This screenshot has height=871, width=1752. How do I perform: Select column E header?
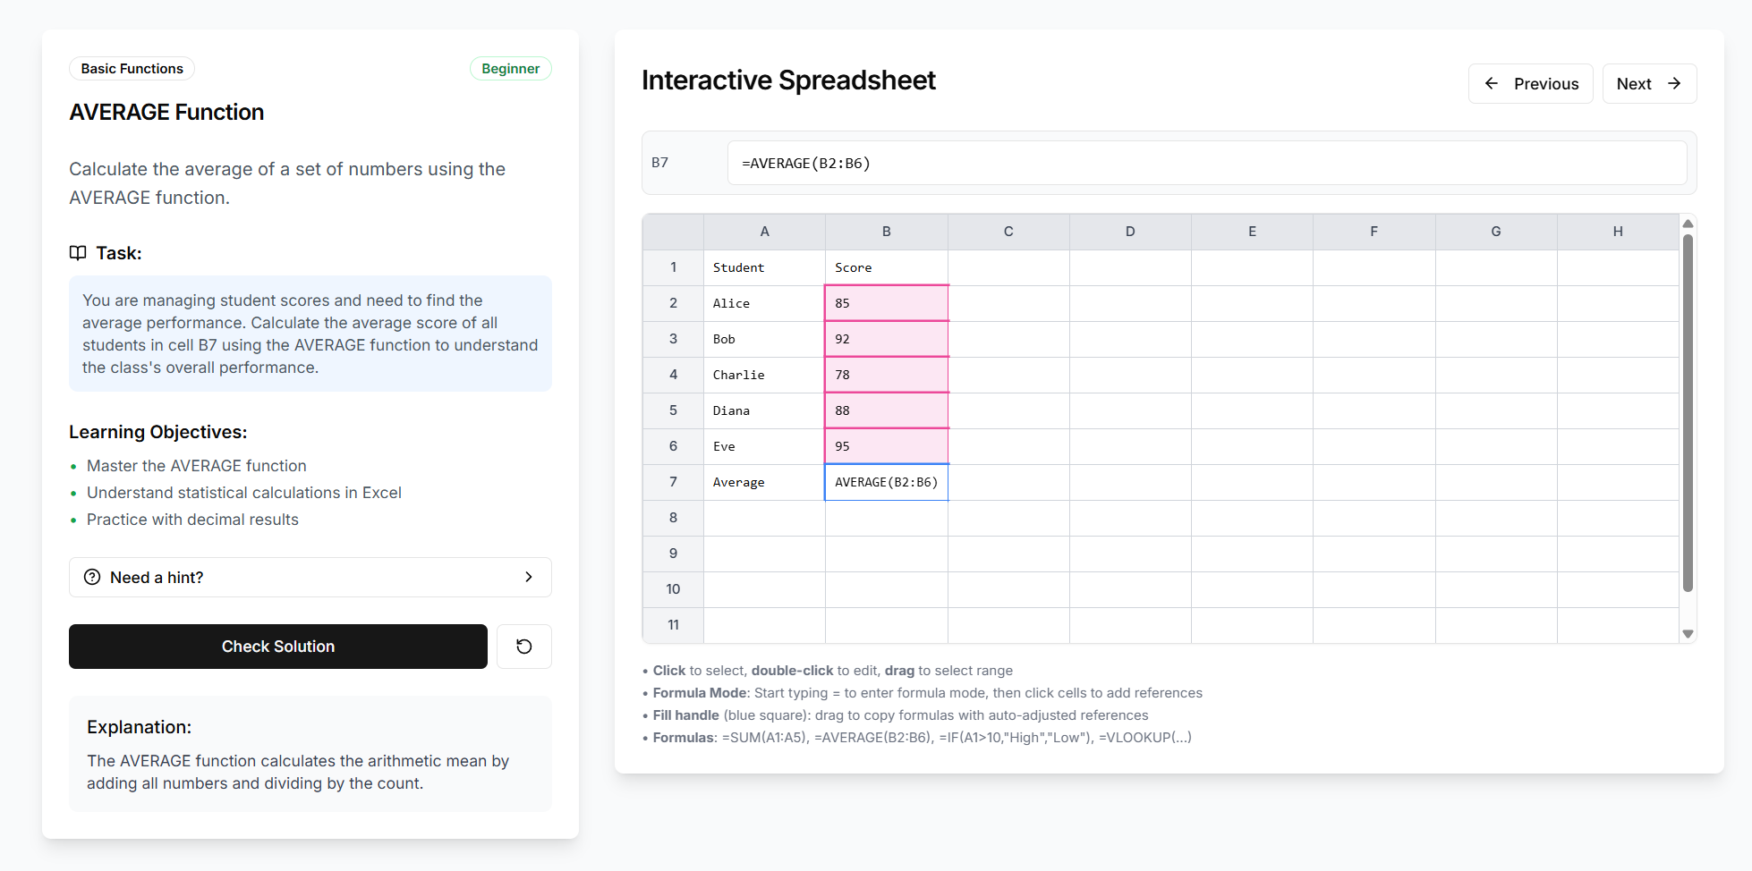(x=1252, y=232)
